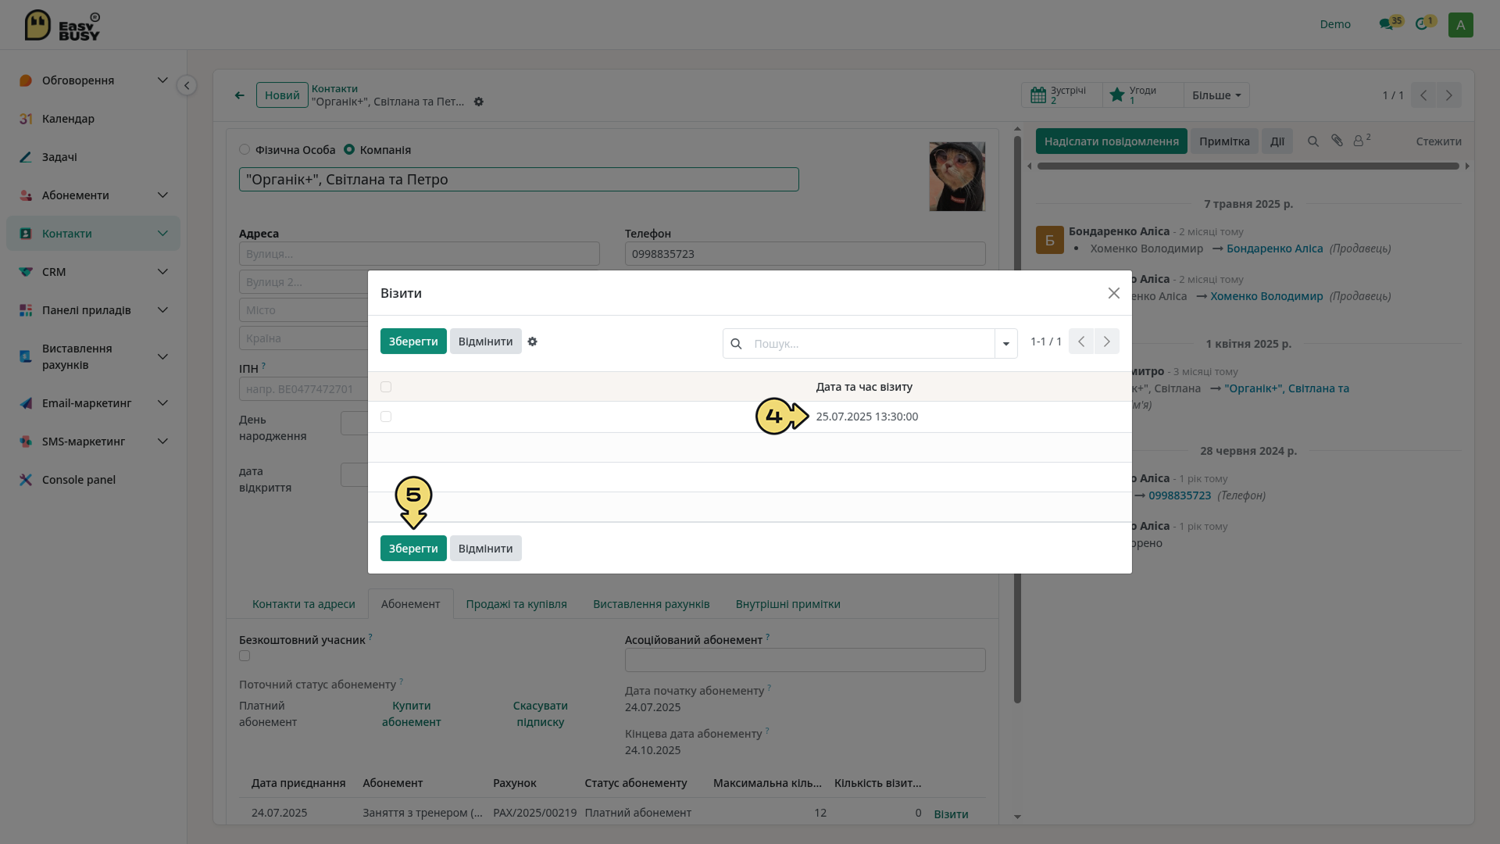The width and height of the screenshot is (1500, 844).
Task: Click the contact photo thumbnail
Action: (957, 177)
